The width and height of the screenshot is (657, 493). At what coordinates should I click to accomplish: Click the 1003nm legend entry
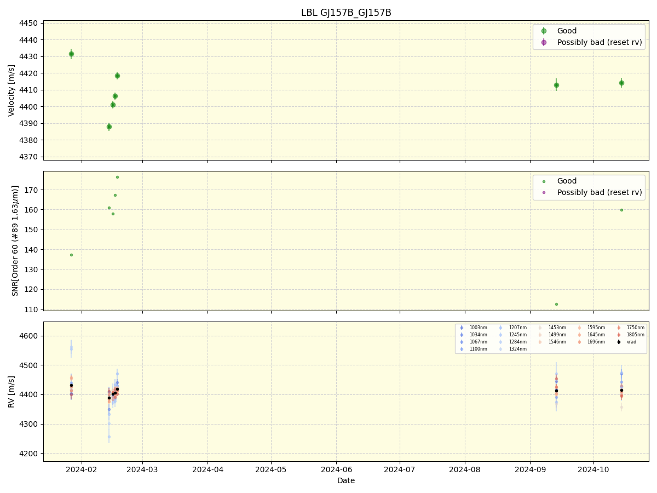click(x=474, y=328)
